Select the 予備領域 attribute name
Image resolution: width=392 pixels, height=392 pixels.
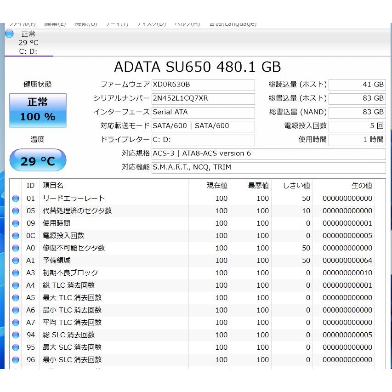57,261
